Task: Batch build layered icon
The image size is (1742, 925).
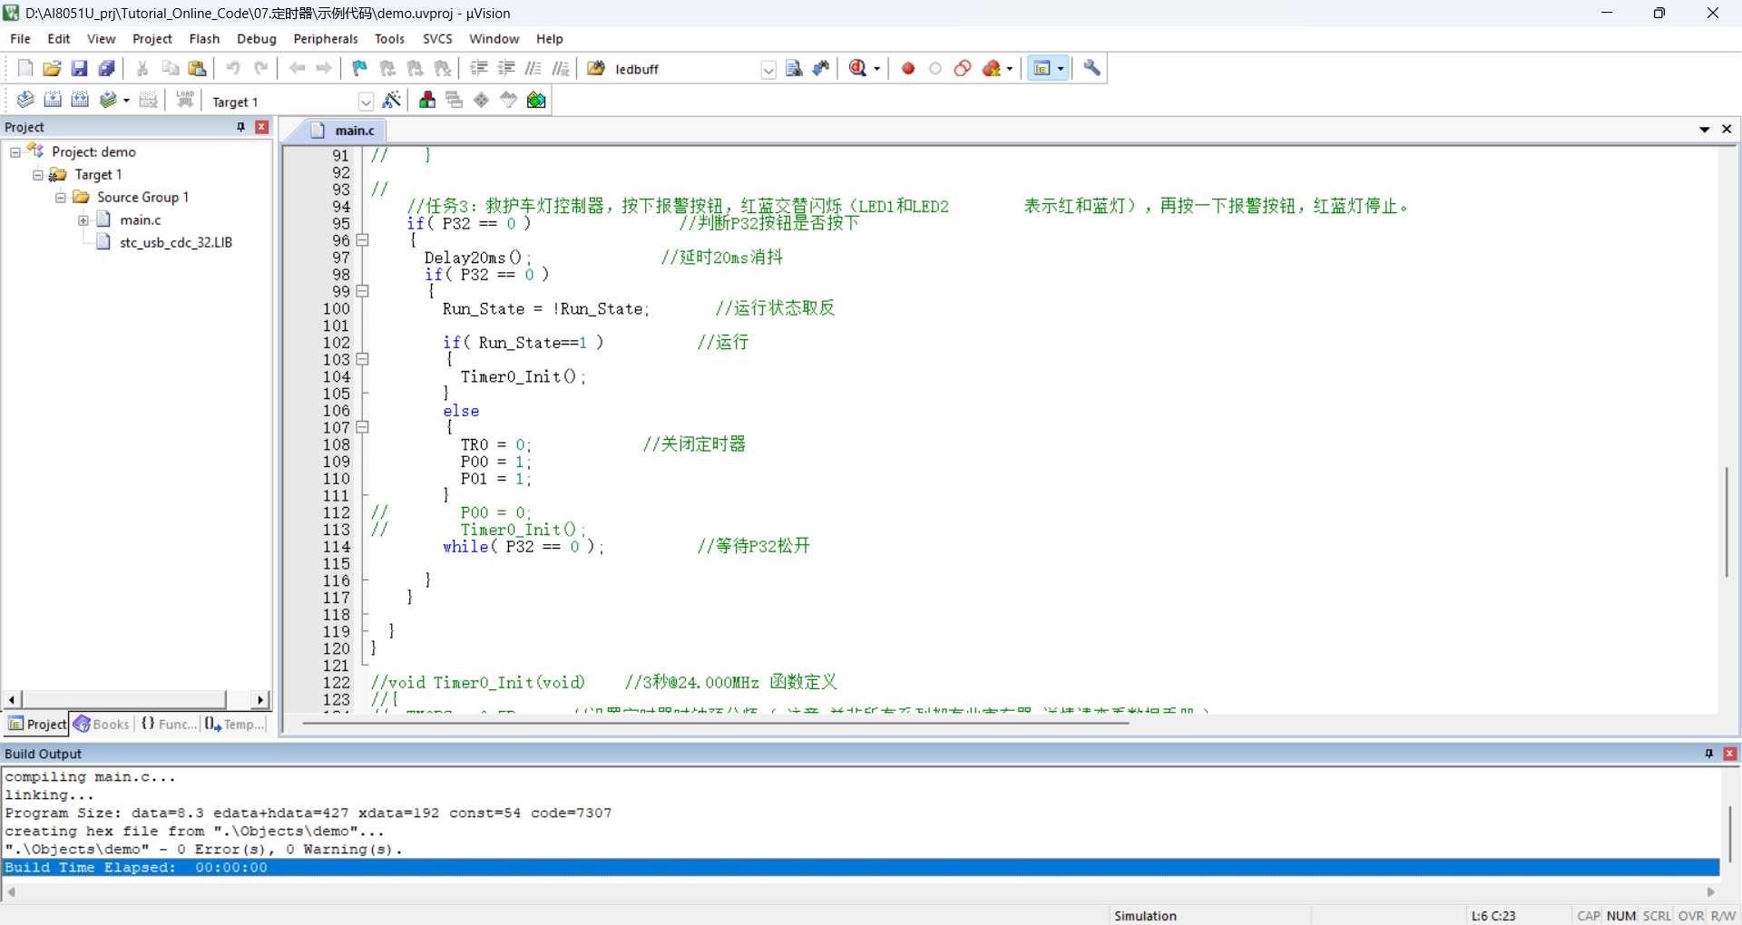Action: point(108,100)
